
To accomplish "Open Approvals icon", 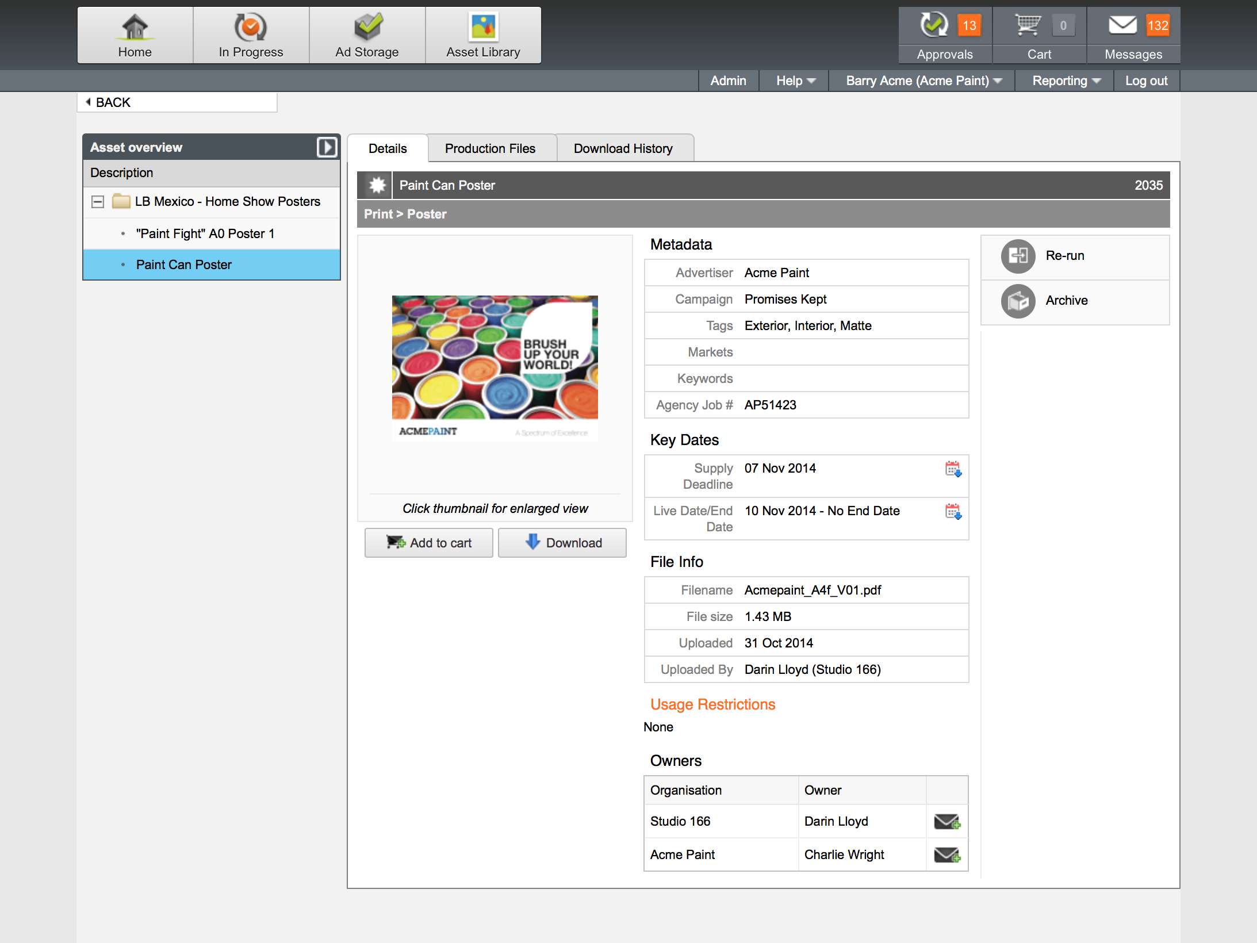I will tap(934, 25).
